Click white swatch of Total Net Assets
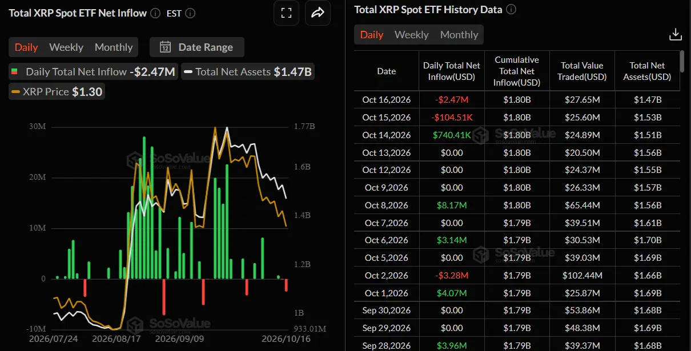691x351 pixels. [x=188, y=72]
